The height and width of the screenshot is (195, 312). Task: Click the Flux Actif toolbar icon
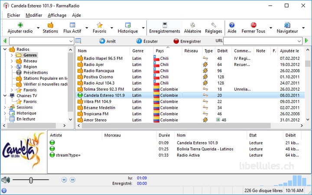72,25
